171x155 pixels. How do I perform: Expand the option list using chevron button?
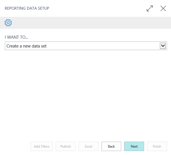click(x=163, y=46)
